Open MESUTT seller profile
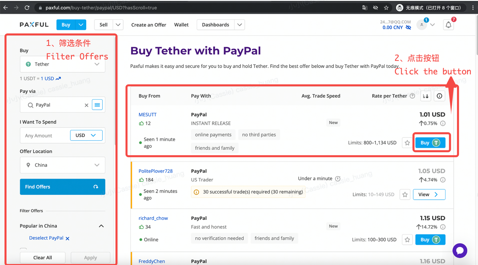This screenshot has width=478, height=265. point(148,115)
